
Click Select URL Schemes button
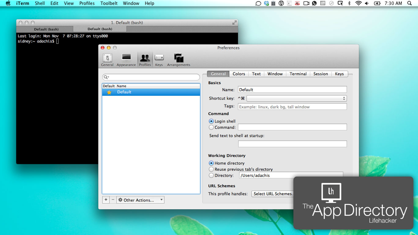(272, 194)
